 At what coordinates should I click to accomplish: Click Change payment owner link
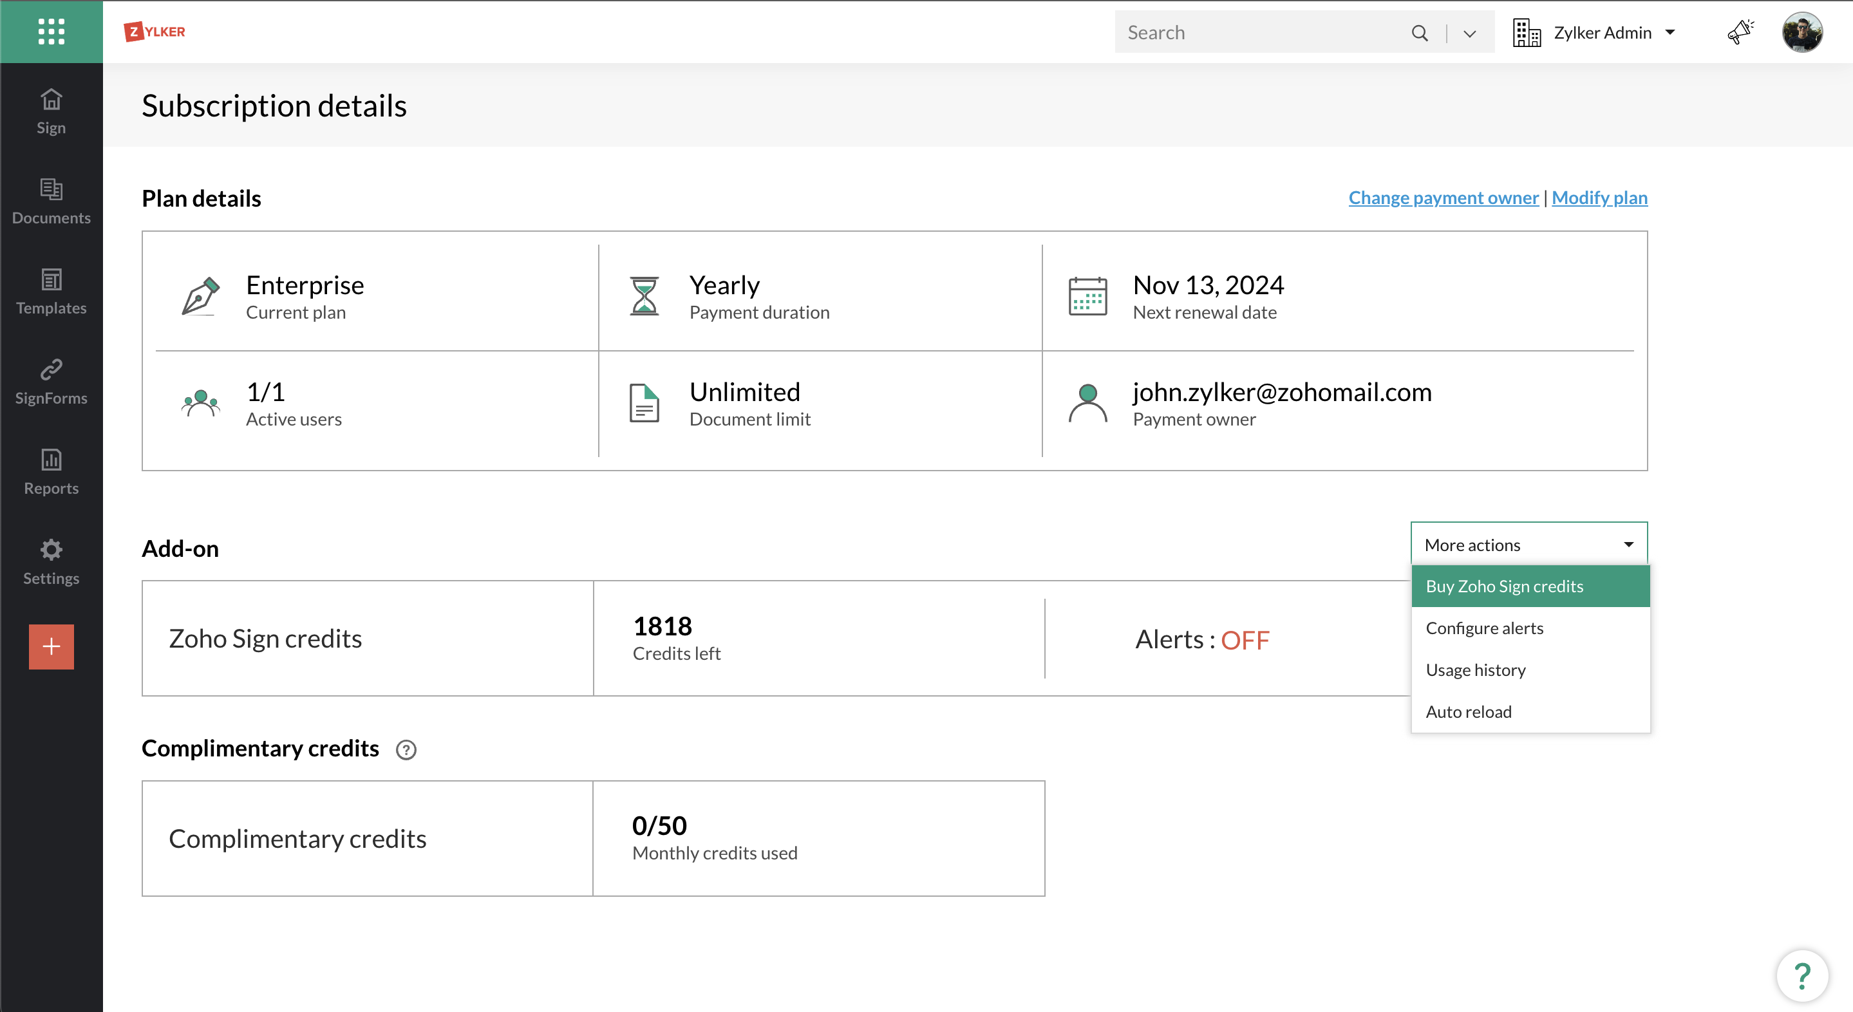click(1443, 198)
